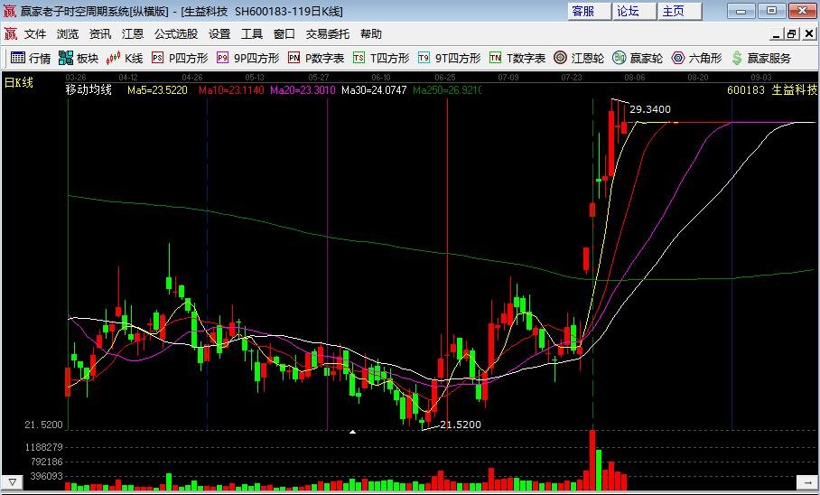Open the 板块 sector toolbar icon
820x495 pixels.
(79, 58)
